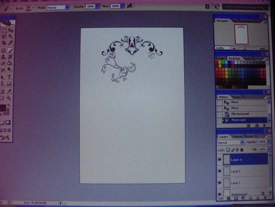Select the Move tool in the toolbox
The height and width of the screenshot is (207, 275).
10,31
